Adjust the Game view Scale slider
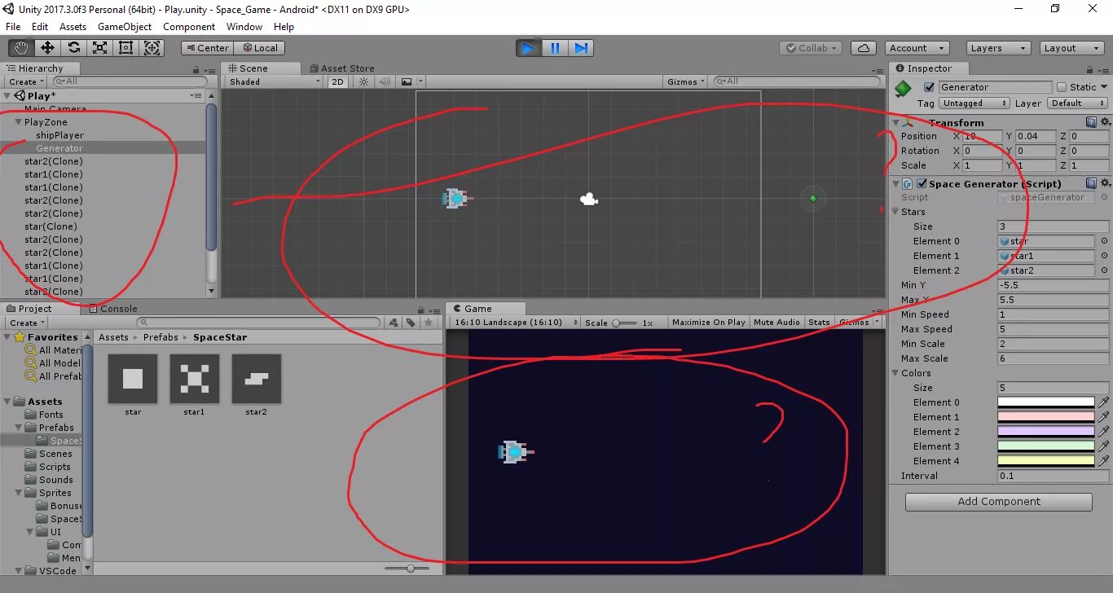 tap(624, 323)
